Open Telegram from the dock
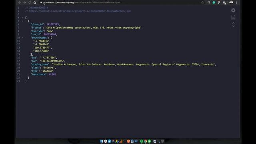 109,141
